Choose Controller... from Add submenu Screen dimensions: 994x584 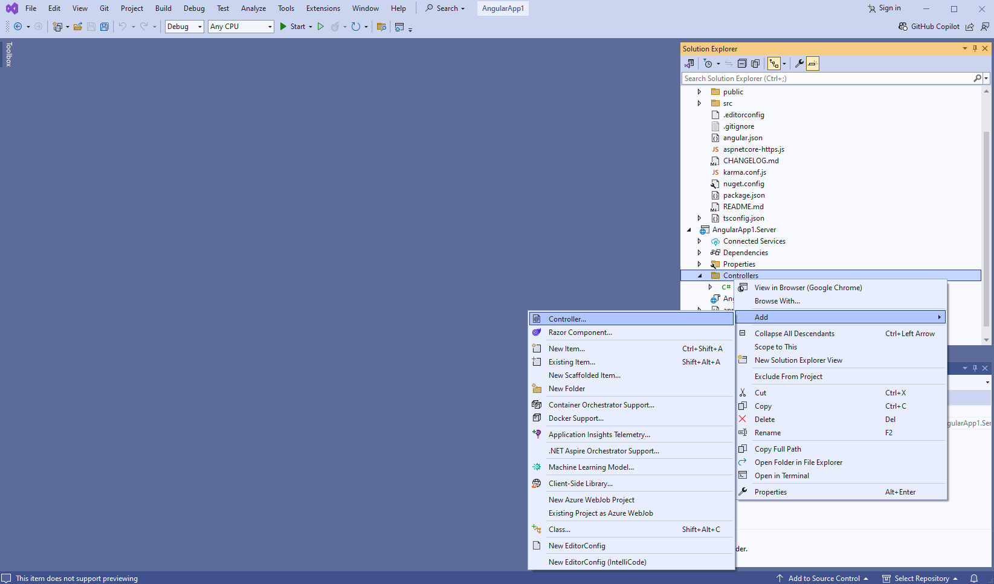[631, 319]
